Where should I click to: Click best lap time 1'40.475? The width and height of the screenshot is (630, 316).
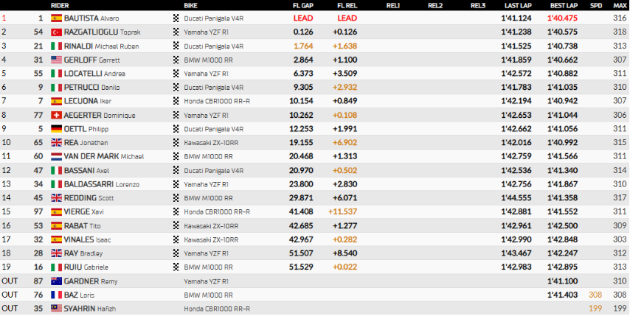562,18
